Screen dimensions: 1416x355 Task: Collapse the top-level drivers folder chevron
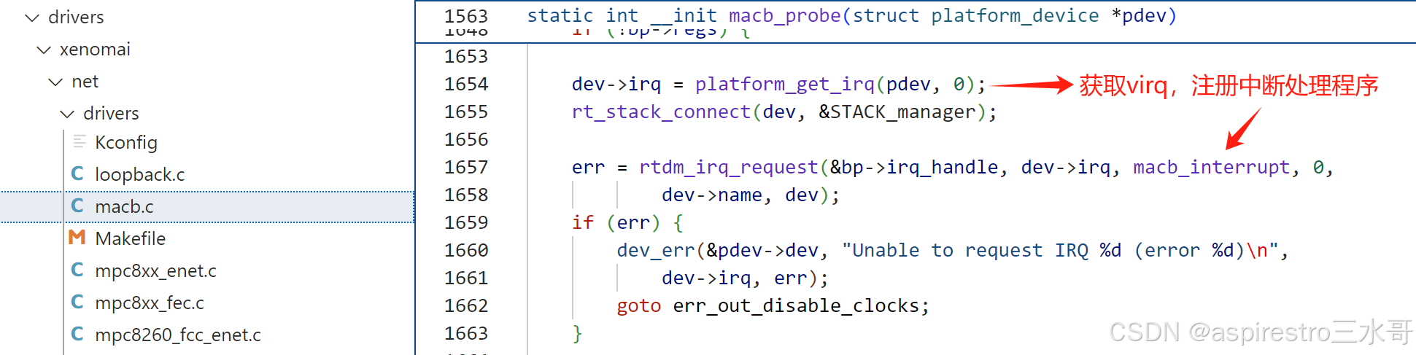pyautogui.click(x=31, y=17)
